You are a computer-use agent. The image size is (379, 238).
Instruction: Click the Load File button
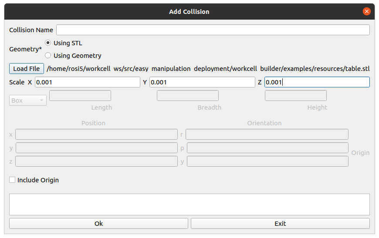26,69
